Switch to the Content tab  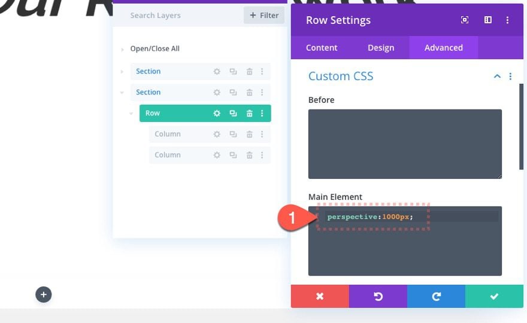click(x=322, y=48)
